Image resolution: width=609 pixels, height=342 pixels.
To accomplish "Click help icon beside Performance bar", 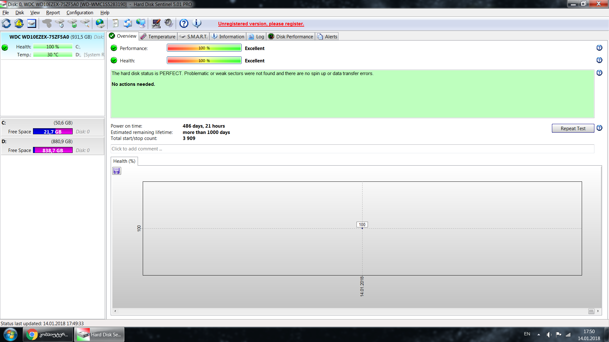I will [599, 48].
